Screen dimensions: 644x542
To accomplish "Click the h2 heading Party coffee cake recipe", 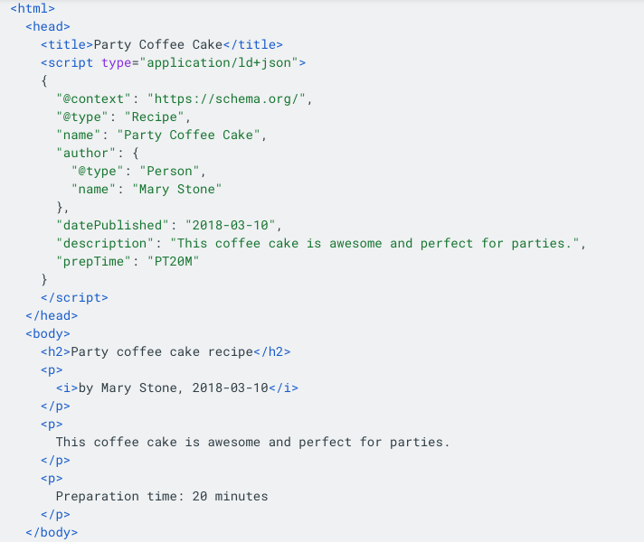I will [162, 351].
